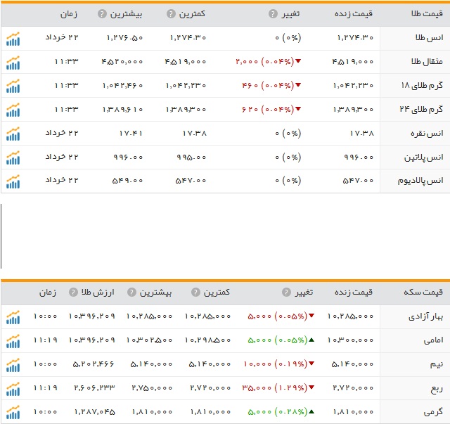This screenshot has height=424, width=450.
Task: Click gold table زمان column header
Action: [x=69, y=14]
